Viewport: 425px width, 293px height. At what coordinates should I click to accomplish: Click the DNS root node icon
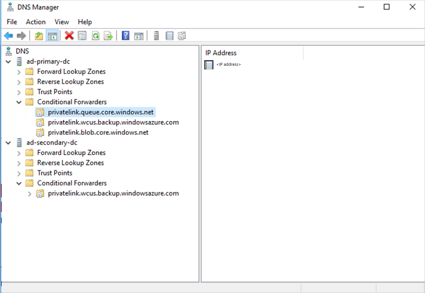tap(8, 51)
